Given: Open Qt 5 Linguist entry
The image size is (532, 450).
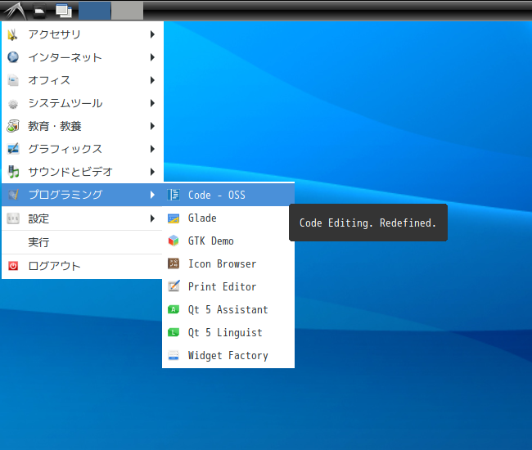Looking at the screenshot, I should [x=228, y=332].
